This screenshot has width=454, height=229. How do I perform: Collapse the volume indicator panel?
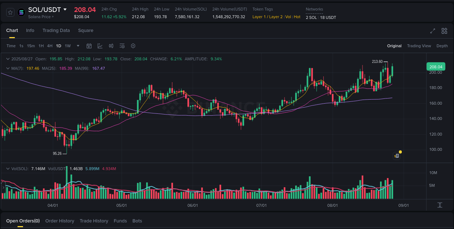[x=8, y=168]
